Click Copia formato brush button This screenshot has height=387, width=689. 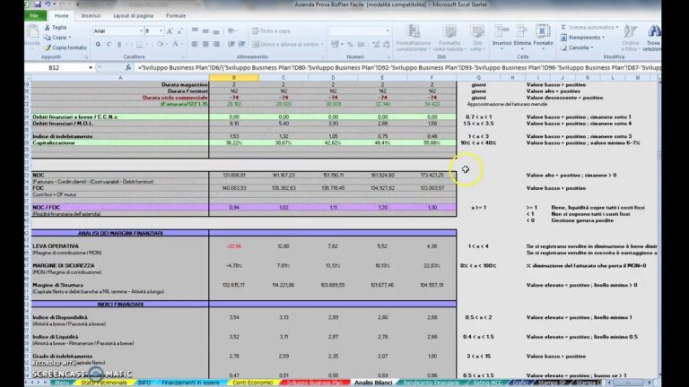pyautogui.click(x=65, y=47)
